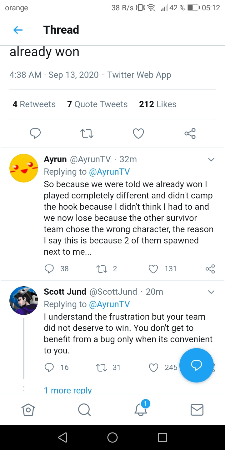Share the main tweet
Viewport: 225px width, 450px height.
[x=190, y=133]
